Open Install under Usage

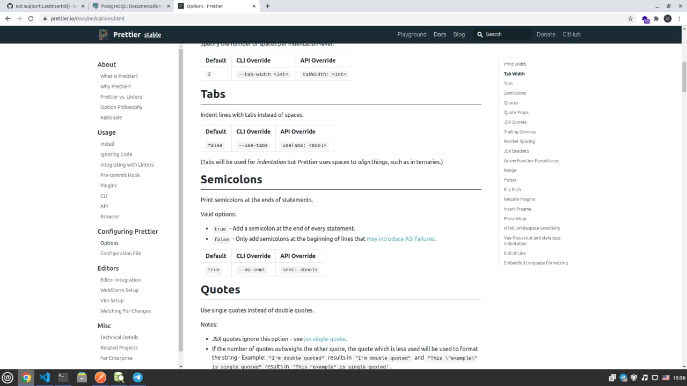coord(107,144)
